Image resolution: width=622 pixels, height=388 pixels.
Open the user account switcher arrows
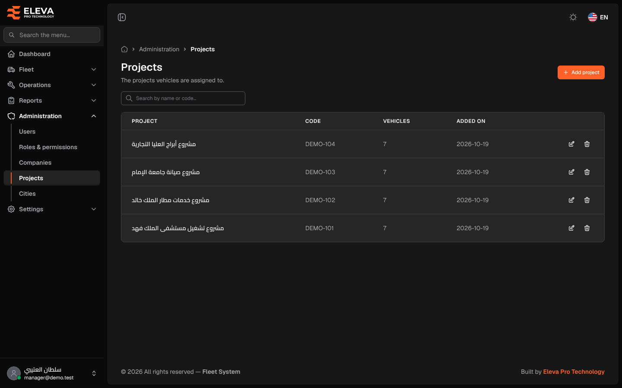[94, 373]
